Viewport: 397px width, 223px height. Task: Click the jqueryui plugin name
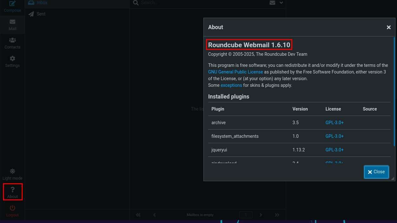pos(220,150)
